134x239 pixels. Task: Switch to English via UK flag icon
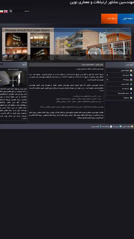click(6, 11)
